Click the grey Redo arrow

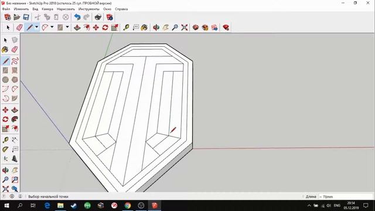86,17
